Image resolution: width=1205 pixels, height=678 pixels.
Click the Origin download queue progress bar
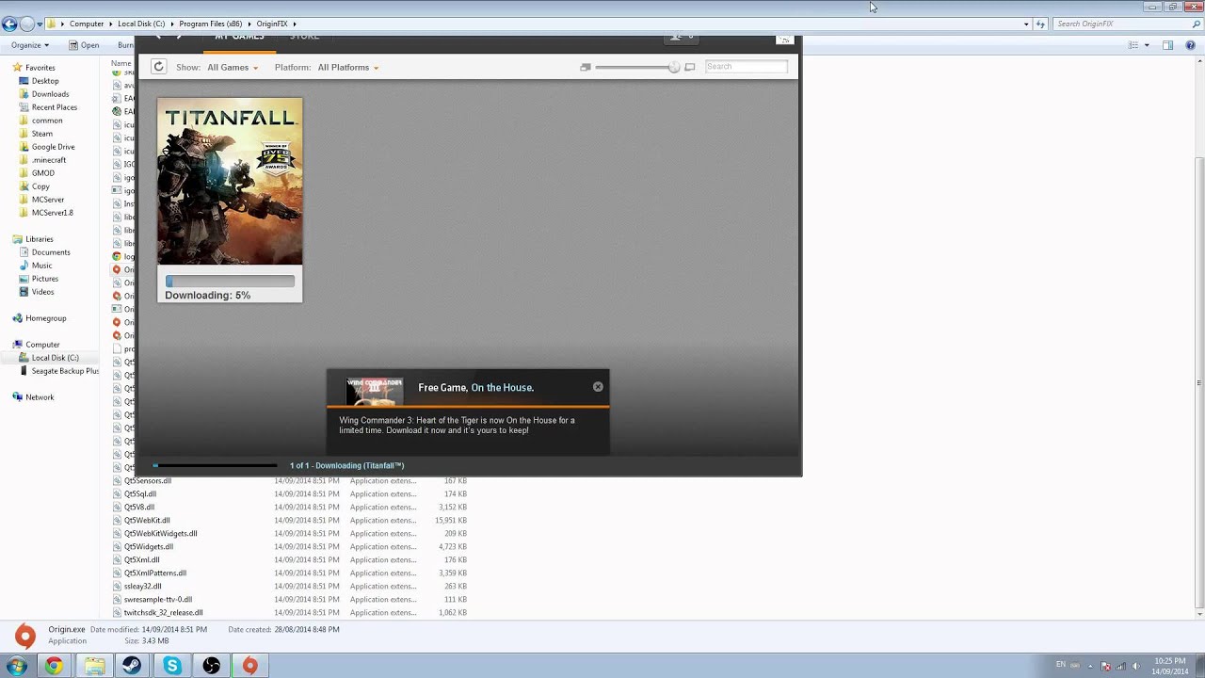point(216,465)
